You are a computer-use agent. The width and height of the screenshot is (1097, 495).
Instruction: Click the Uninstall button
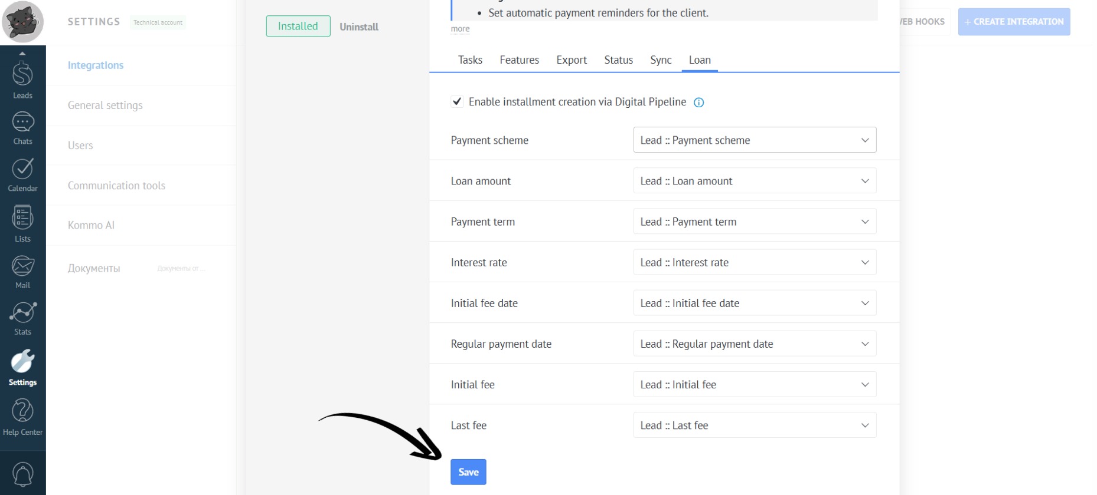click(x=359, y=27)
